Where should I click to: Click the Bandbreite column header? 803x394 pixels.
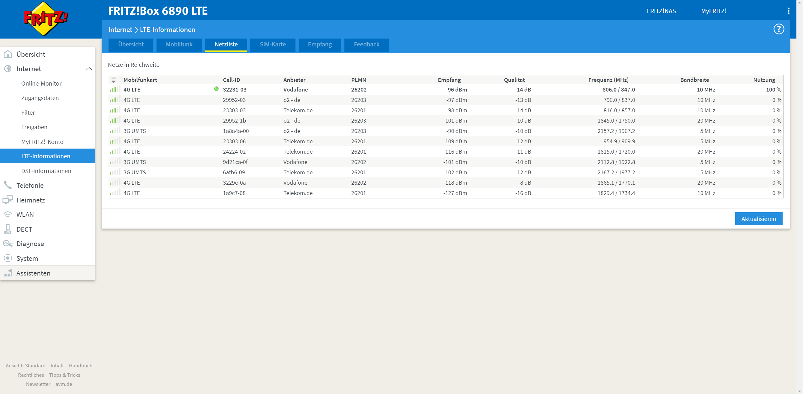694,80
